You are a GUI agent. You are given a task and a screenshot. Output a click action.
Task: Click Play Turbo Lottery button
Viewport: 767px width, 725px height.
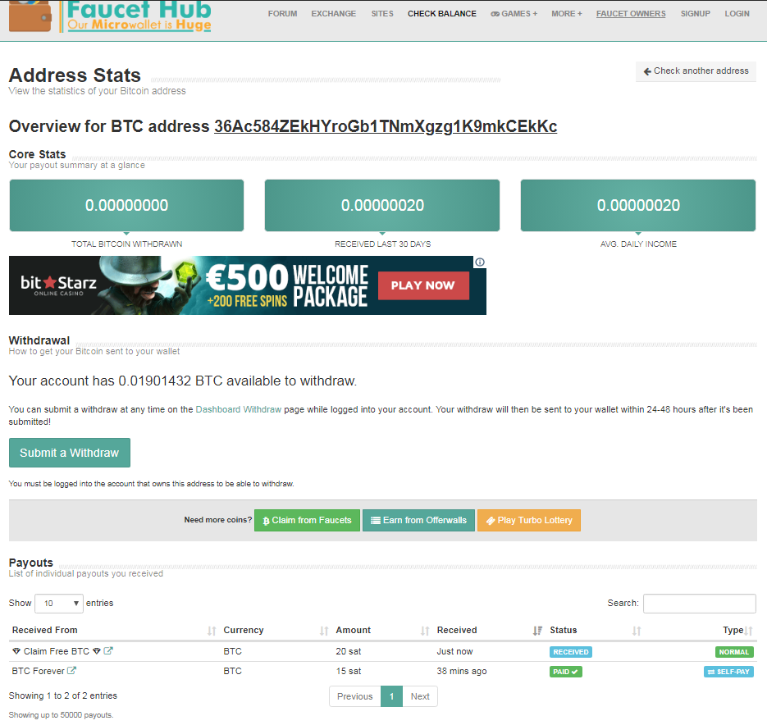[529, 520]
